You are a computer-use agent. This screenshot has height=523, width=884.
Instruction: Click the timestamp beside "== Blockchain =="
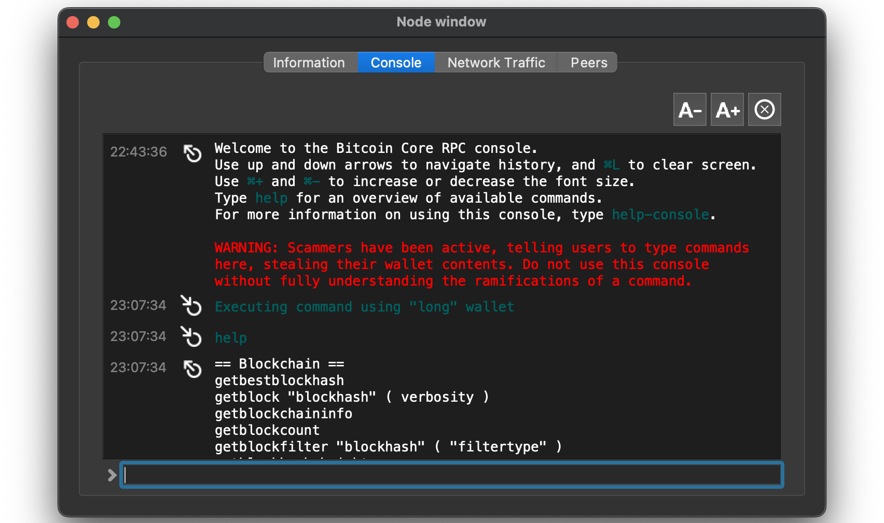click(139, 367)
